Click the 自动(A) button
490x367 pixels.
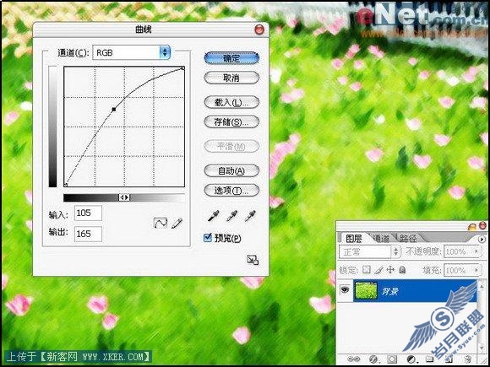(231, 170)
